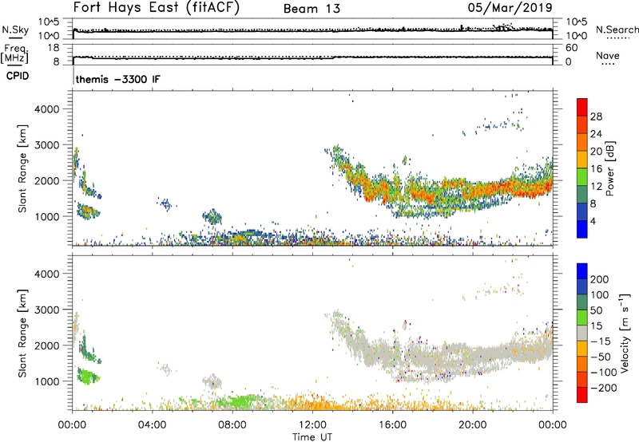Click the date '05/Mar/2019'
The image size is (639, 442).
point(510,8)
